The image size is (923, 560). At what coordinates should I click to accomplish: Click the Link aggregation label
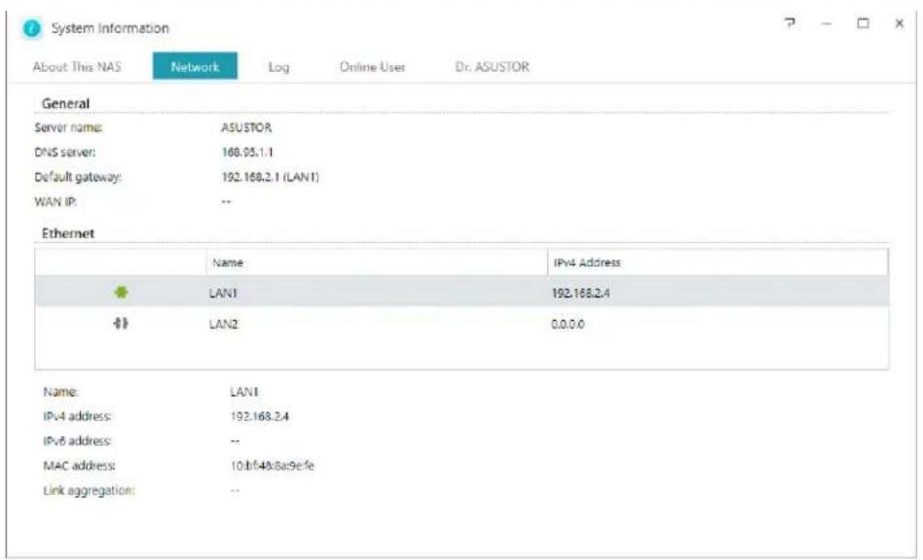coord(89,490)
